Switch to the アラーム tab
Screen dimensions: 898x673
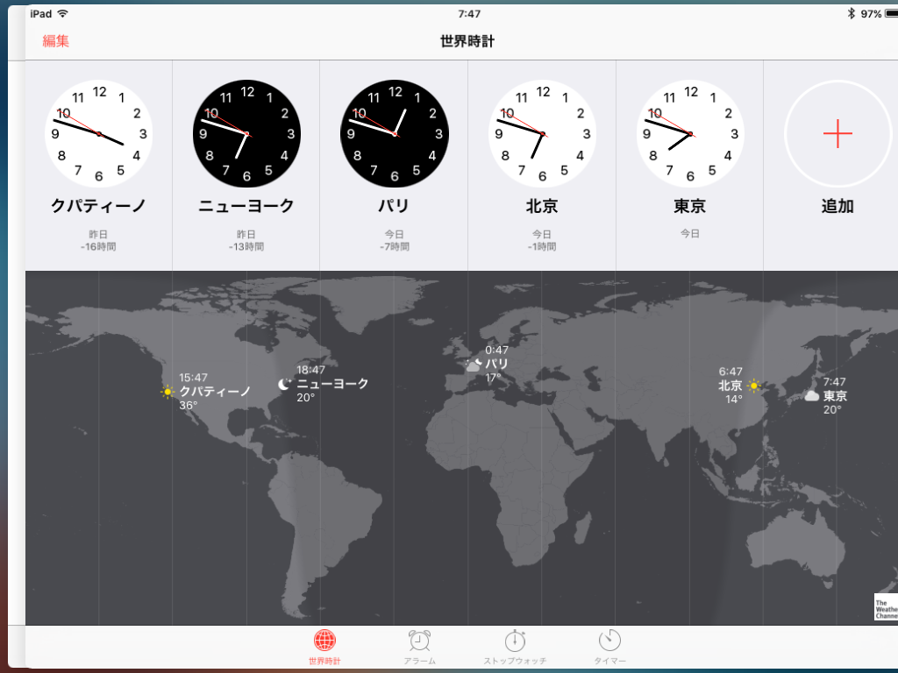(x=419, y=648)
